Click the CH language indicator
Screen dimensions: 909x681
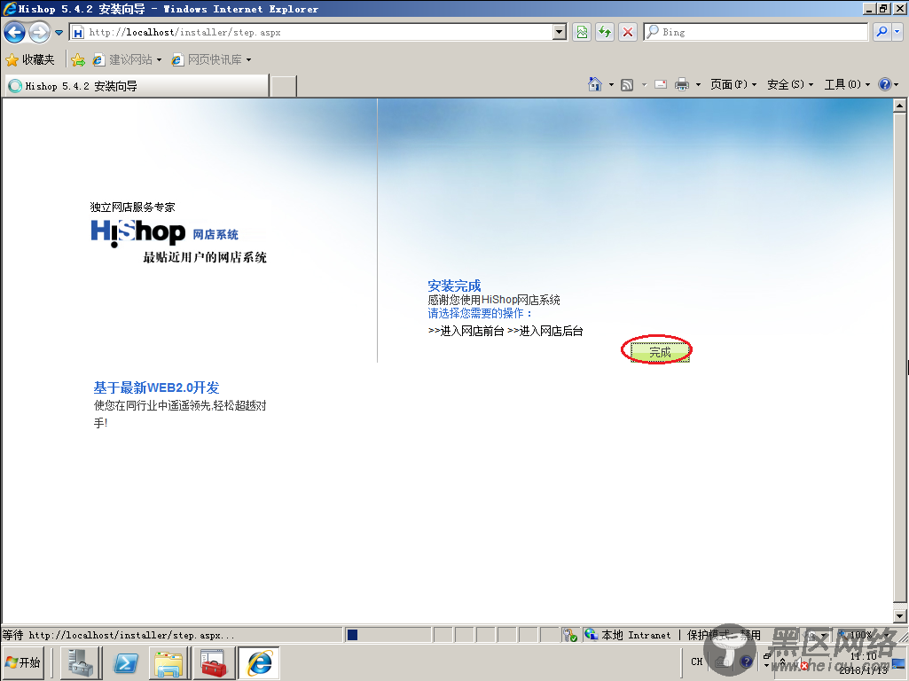click(x=697, y=661)
